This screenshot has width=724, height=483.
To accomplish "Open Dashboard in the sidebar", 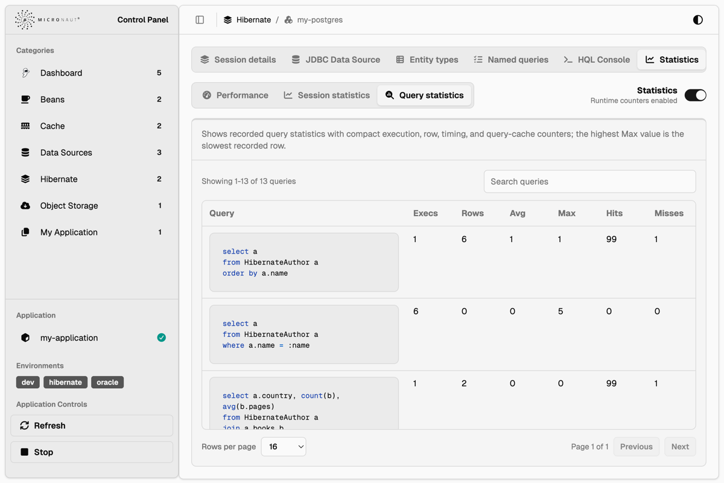I will click(92, 73).
